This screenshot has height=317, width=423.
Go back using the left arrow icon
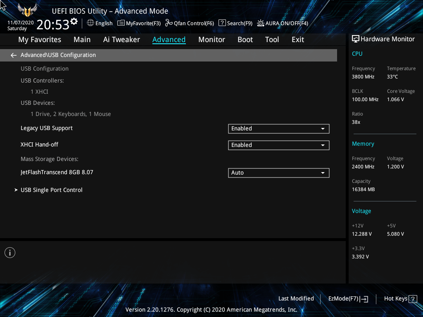(14, 55)
